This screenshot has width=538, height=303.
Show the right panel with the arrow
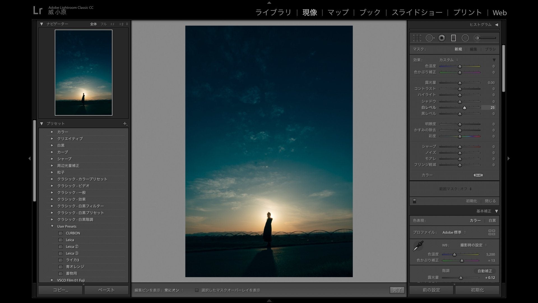(509, 159)
